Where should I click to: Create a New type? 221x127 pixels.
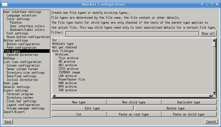click(x=79, y=102)
